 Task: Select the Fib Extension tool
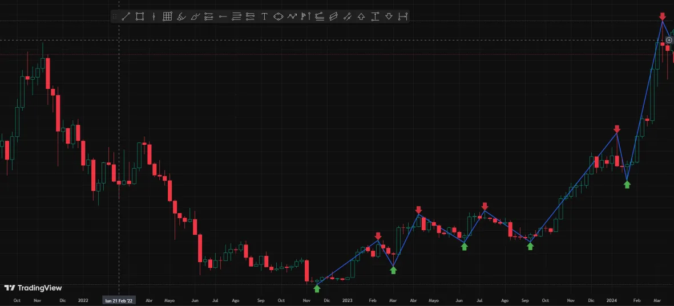[x=250, y=17]
